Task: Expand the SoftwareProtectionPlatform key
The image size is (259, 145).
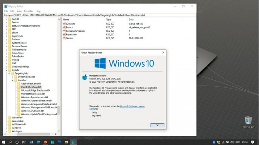Action: 6,26
